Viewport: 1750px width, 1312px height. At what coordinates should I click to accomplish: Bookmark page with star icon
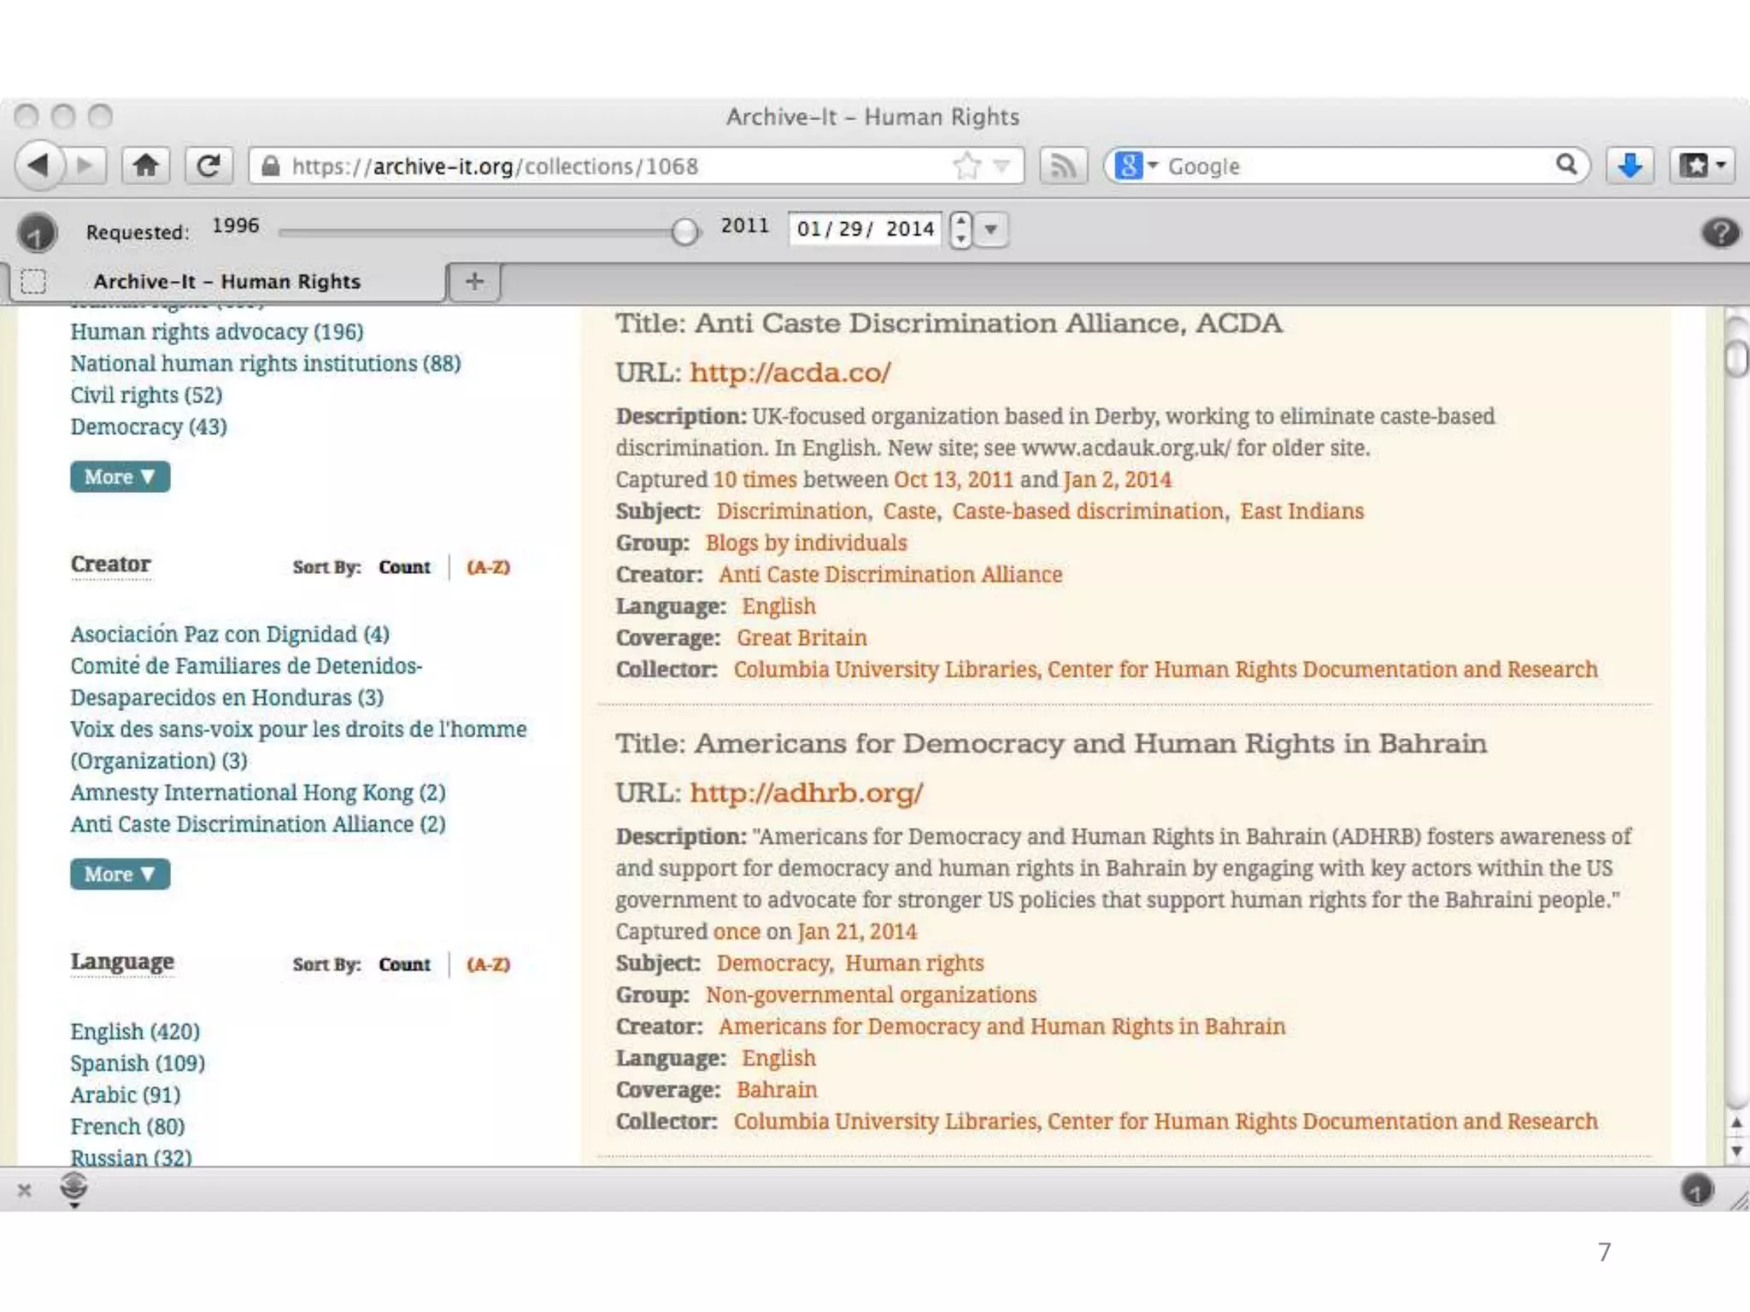point(966,166)
